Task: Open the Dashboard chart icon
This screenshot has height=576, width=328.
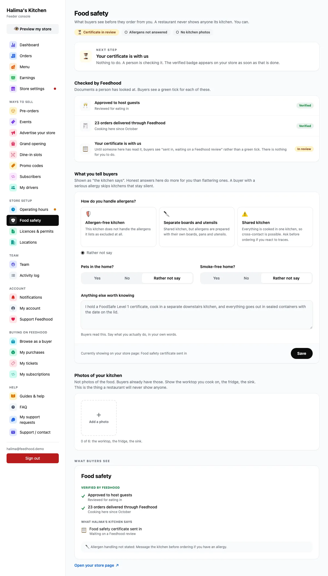Action: 13,45
